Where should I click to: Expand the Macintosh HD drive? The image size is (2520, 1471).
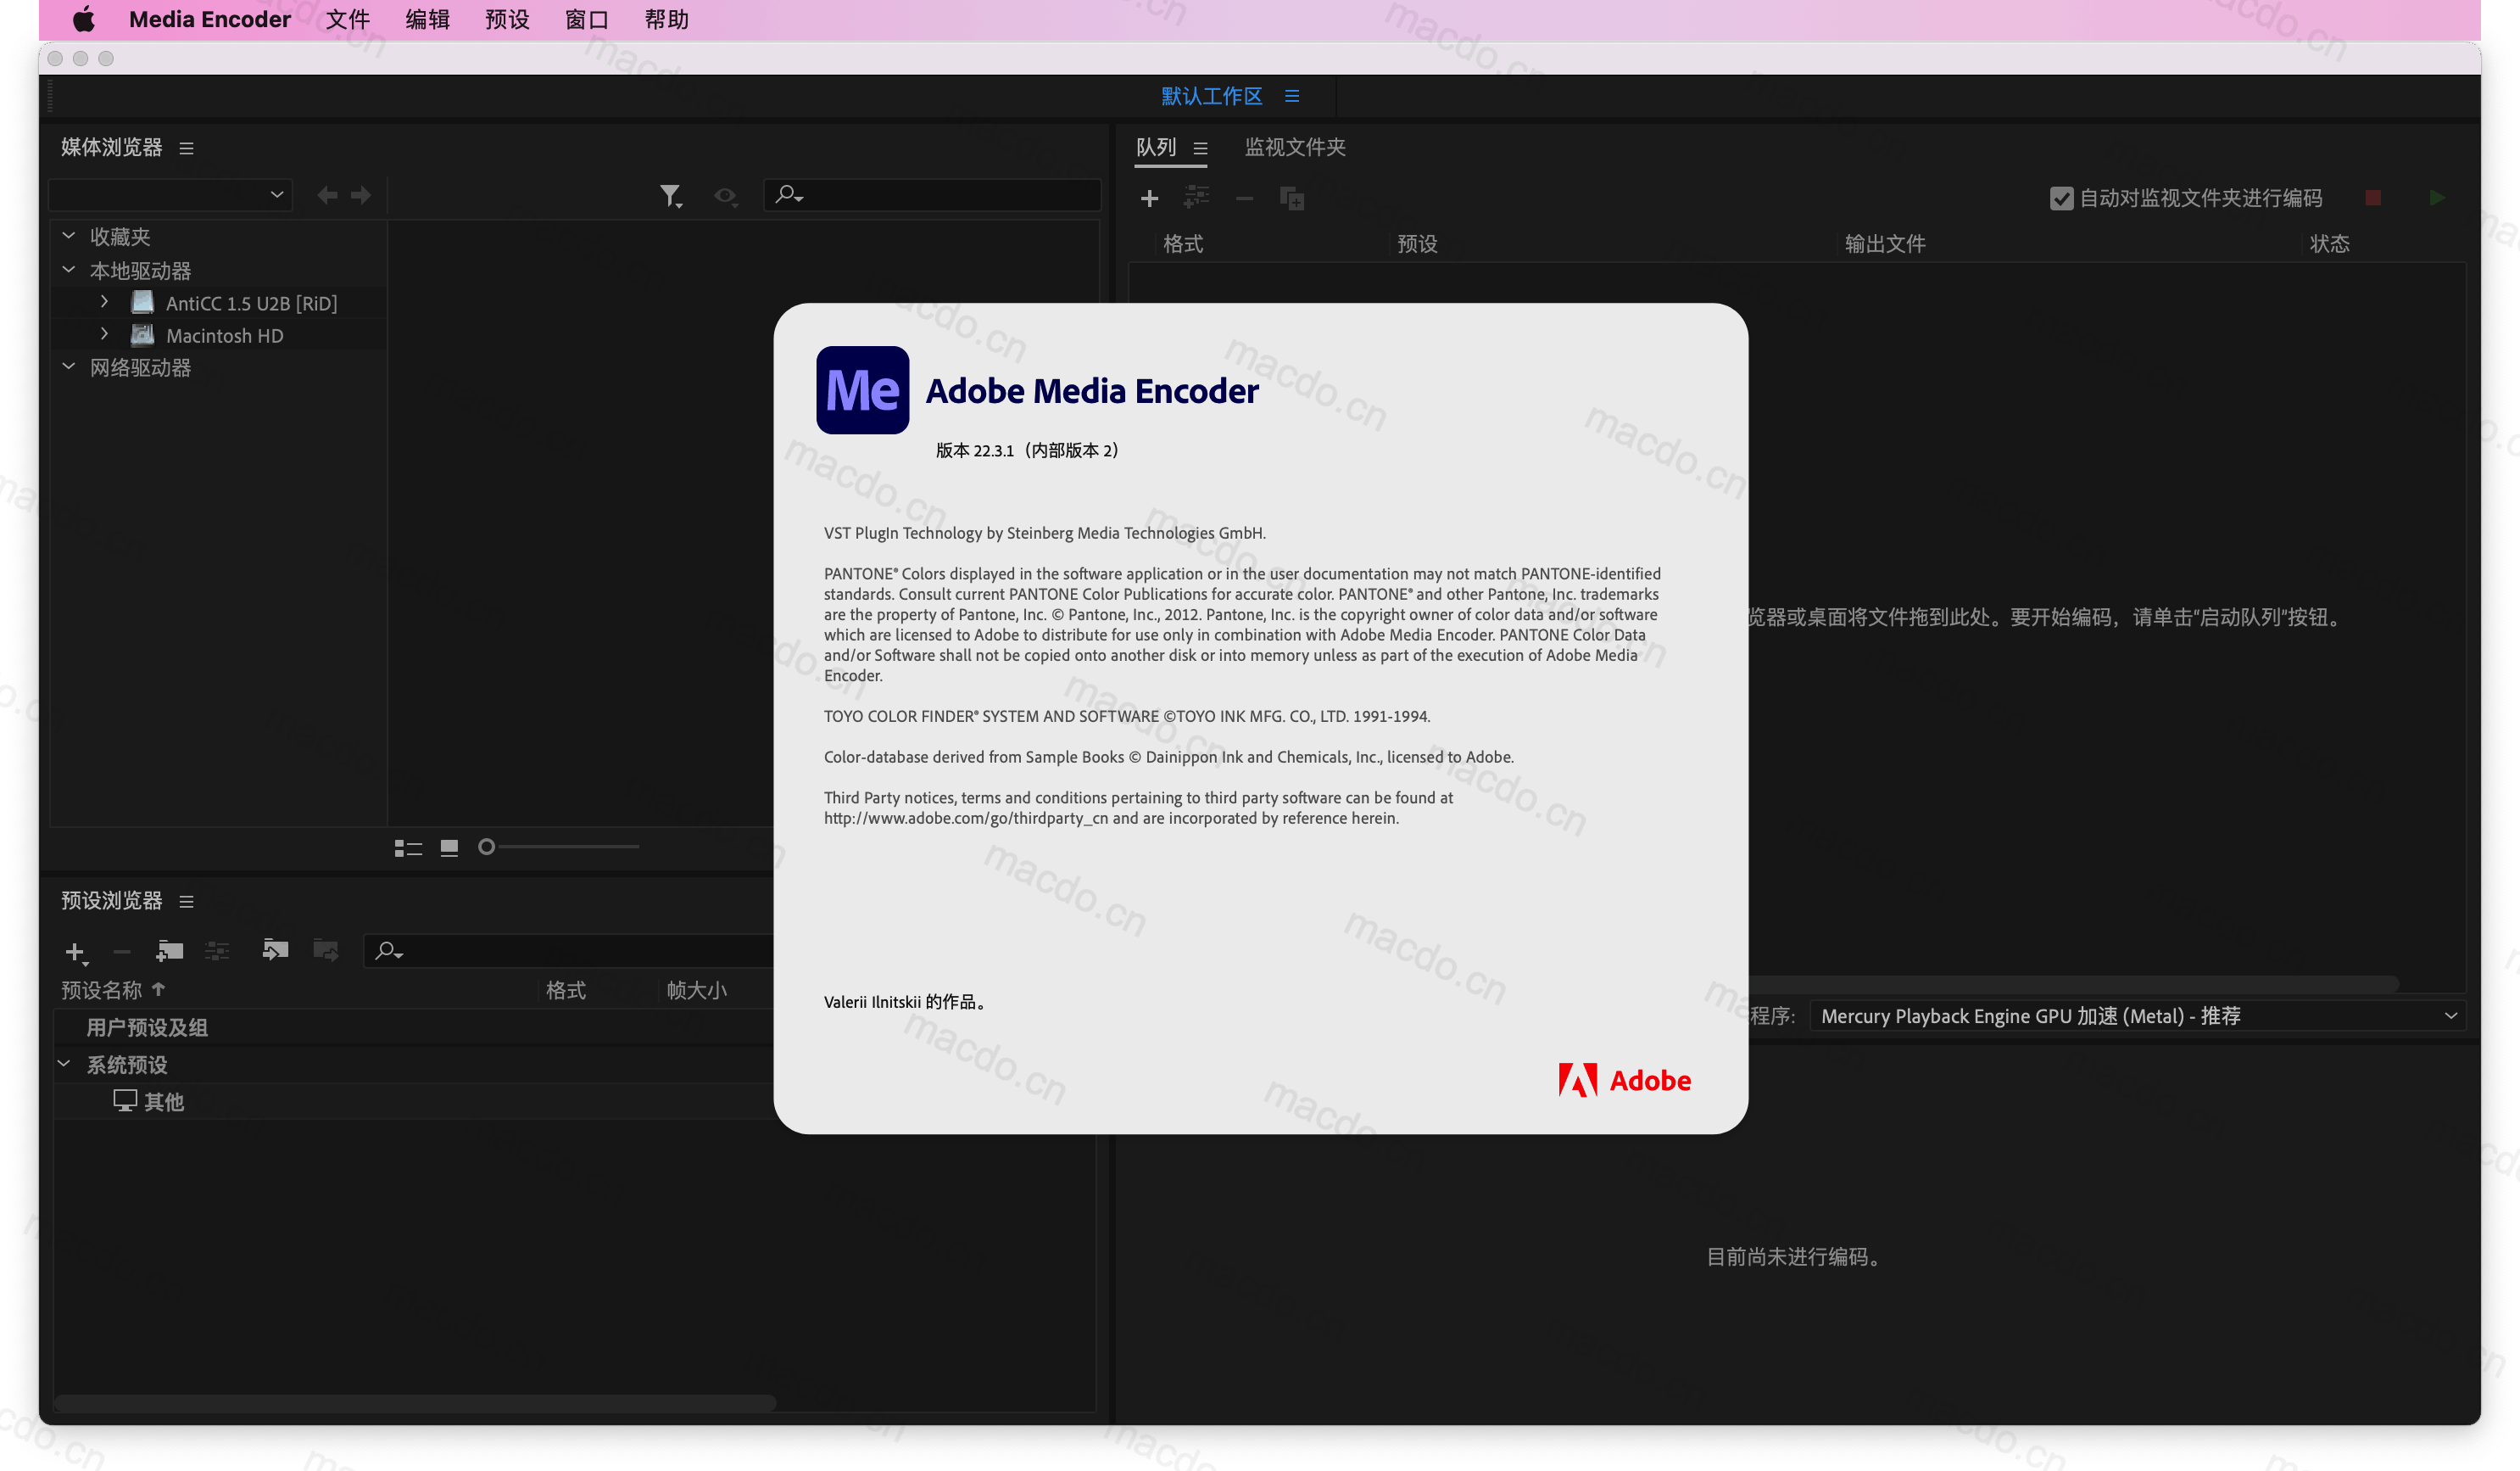coord(104,334)
